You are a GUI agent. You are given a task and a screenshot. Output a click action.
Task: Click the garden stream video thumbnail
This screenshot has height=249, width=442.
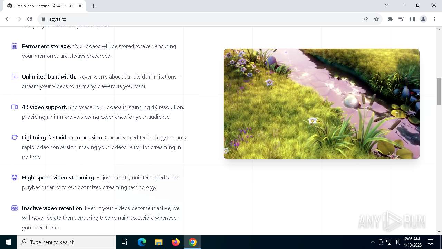[x=321, y=104]
